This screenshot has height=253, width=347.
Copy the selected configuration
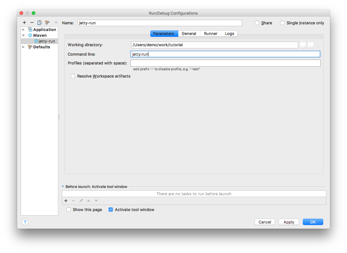pyautogui.click(x=40, y=23)
